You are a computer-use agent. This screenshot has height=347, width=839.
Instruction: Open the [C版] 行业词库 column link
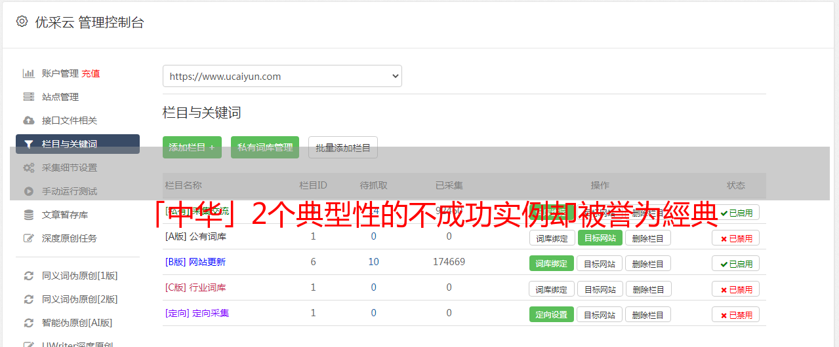click(195, 287)
